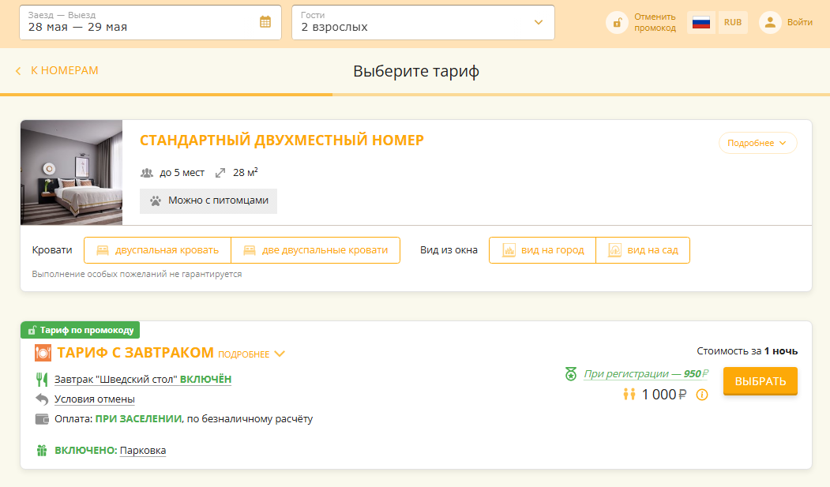830x487 pixels.
Task: Click the Тариф по промокоду green badge
Action: (81, 330)
